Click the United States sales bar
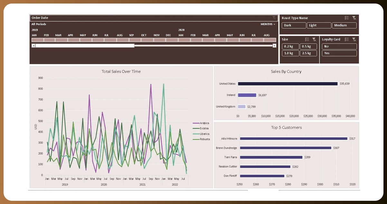This screenshot has height=204, width=387. point(288,84)
